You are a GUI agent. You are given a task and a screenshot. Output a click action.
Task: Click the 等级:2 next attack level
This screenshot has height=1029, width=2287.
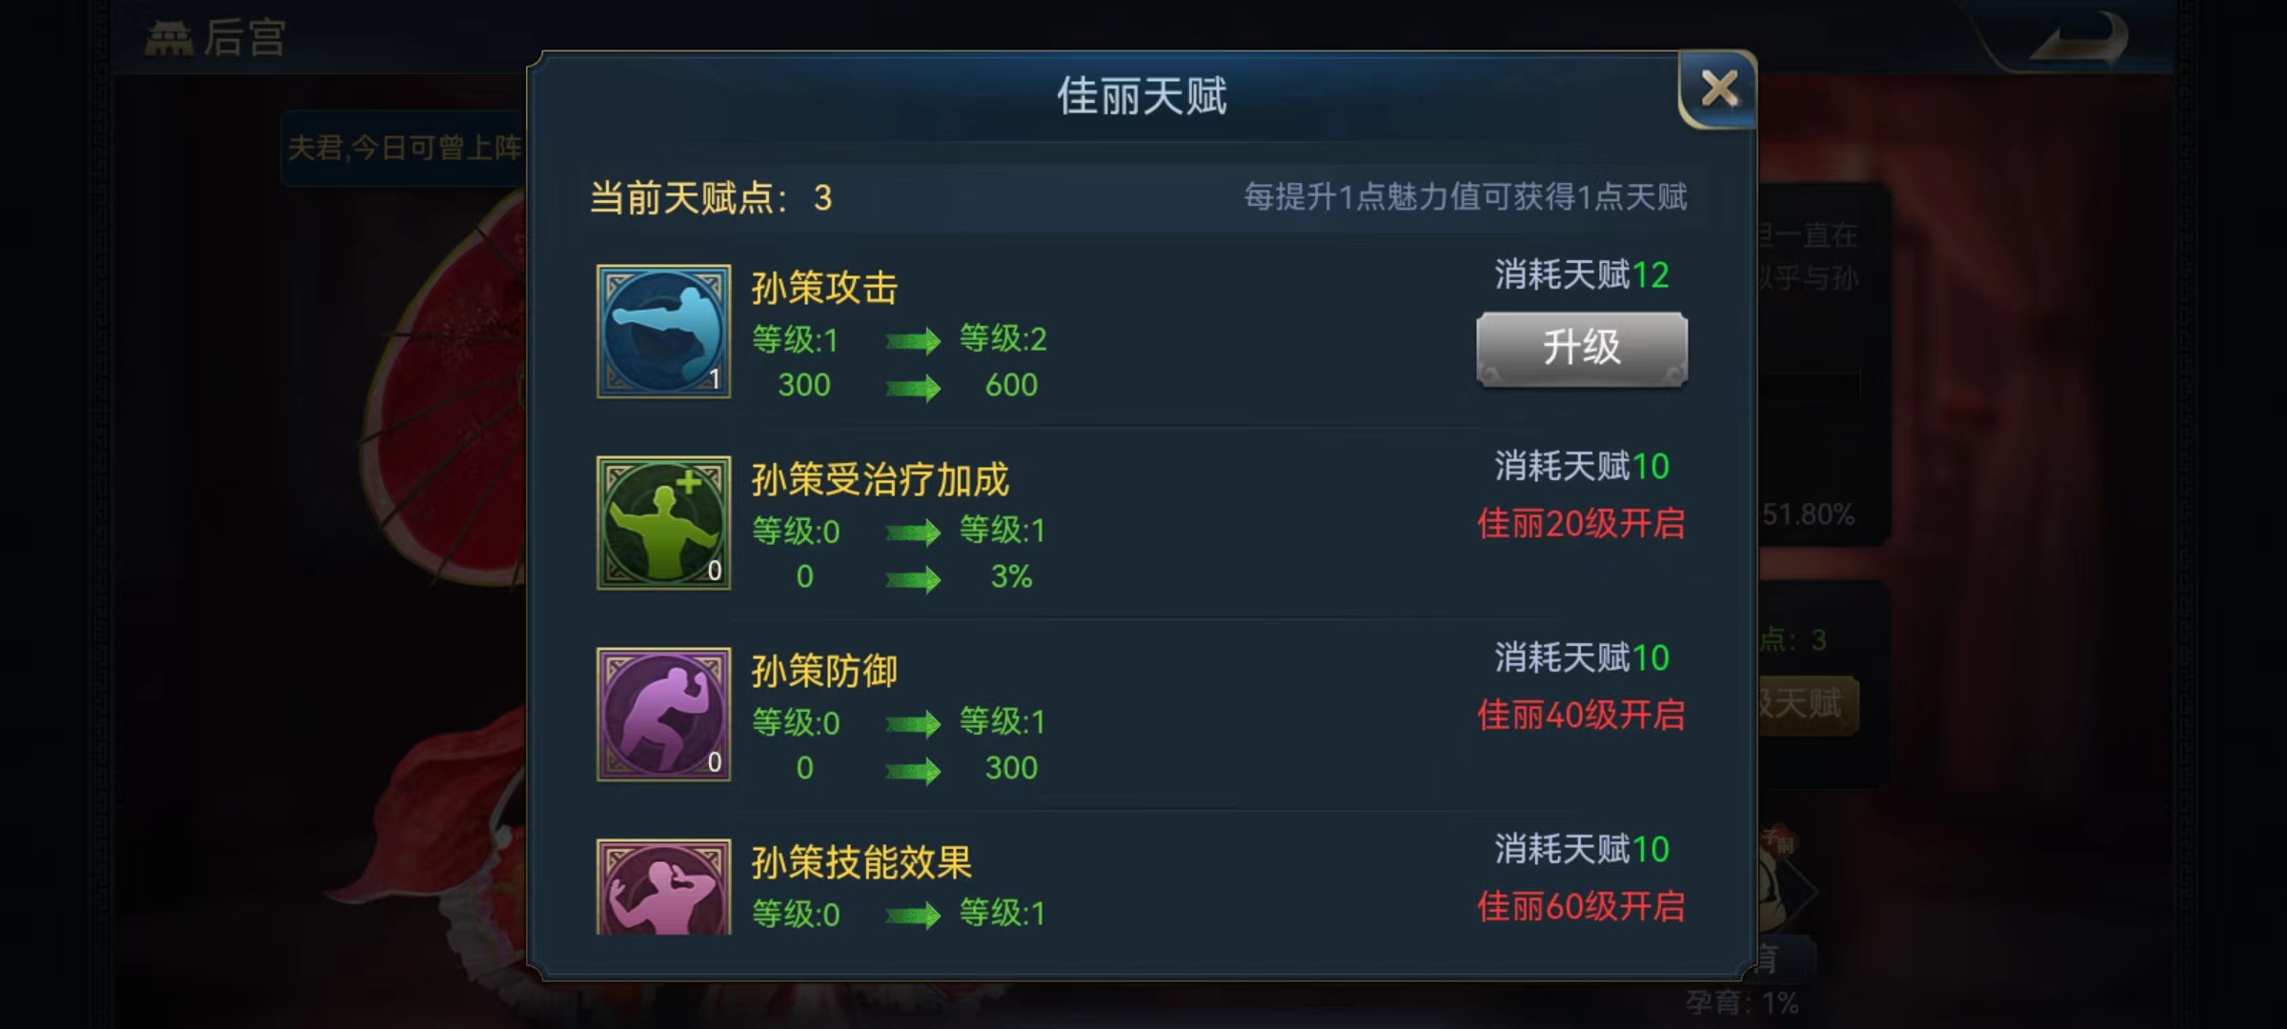coord(1002,338)
